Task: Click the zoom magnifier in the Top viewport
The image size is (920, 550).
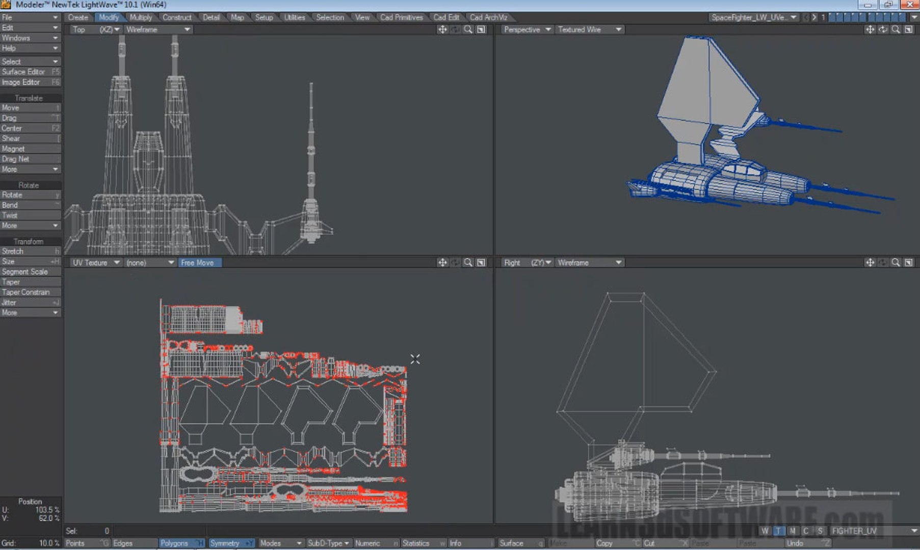Action: [468, 30]
